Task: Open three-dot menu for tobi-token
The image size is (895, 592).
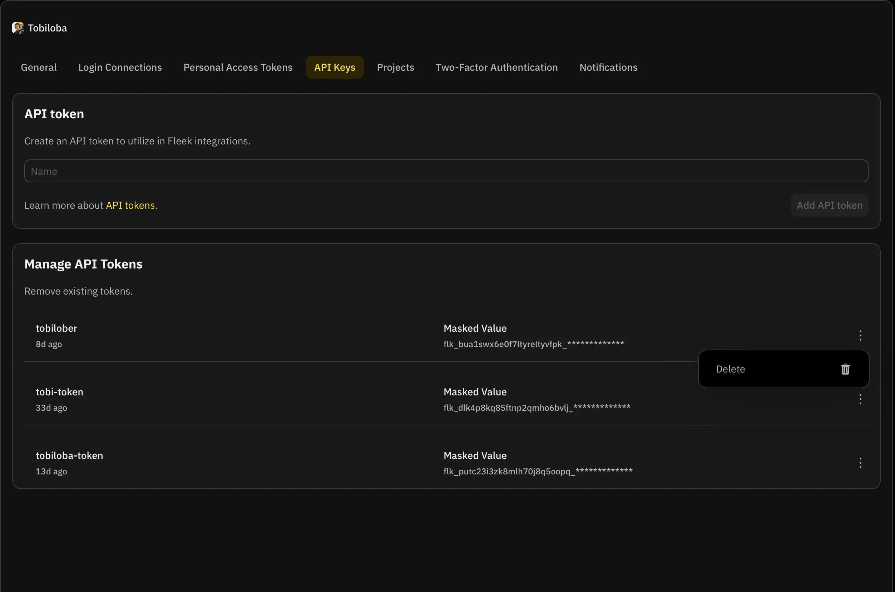Action: (860, 399)
